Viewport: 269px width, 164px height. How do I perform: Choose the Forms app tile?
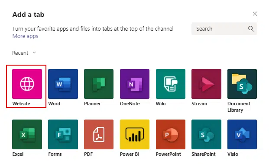(63, 134)
